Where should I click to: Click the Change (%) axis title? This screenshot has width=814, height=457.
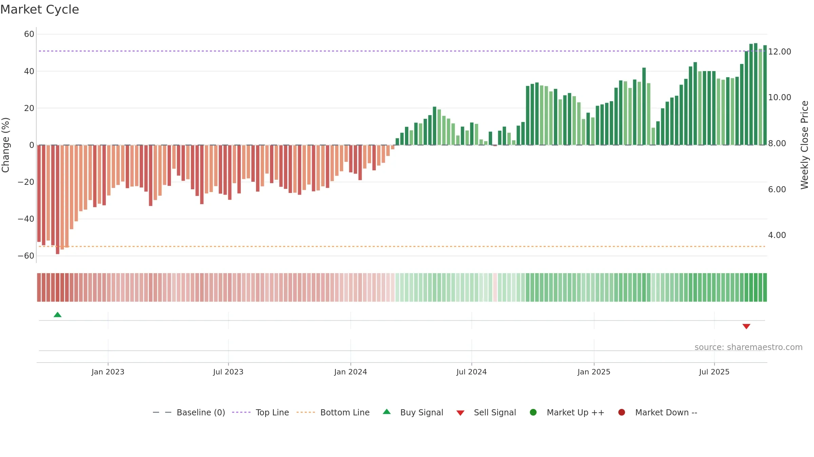[x=5, y=145]
